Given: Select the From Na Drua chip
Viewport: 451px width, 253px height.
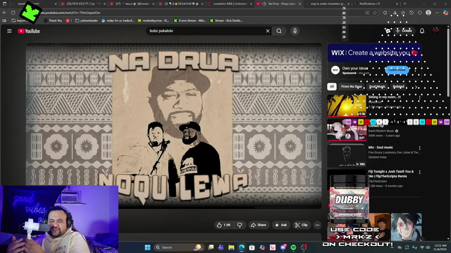Looking at the screenshot, I should (x=351, y=86).
